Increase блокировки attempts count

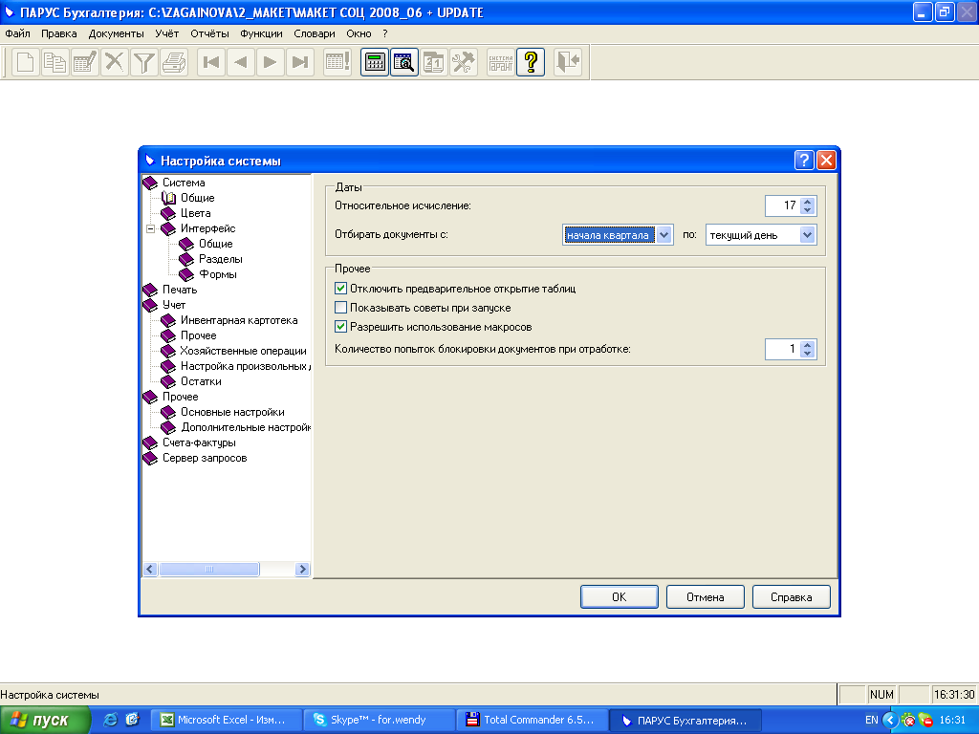(808, 344)
